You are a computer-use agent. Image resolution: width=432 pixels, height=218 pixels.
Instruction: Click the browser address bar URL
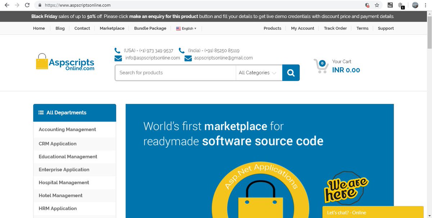(x=78, y=5)
